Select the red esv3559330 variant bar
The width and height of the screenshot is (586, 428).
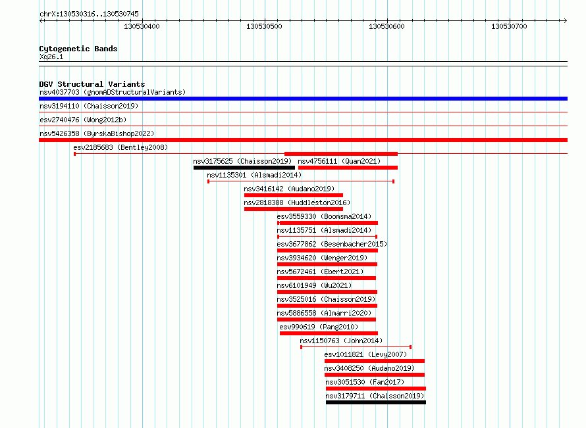point(327,223)
